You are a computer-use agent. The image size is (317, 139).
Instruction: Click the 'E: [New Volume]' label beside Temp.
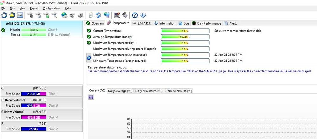[x=59, y=35]
